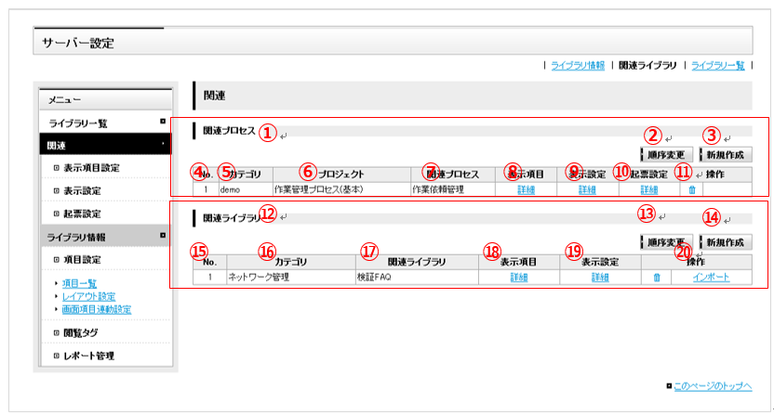Open 閲覧タグ in the side menu
774x415 pixels.
80,332
